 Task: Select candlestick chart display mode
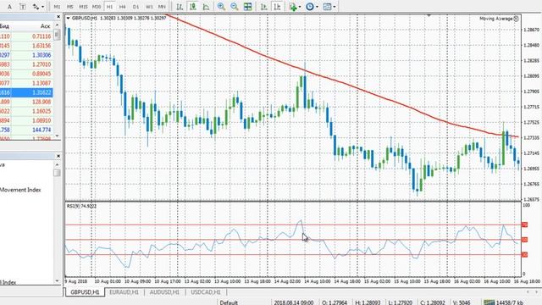(193, 7)
